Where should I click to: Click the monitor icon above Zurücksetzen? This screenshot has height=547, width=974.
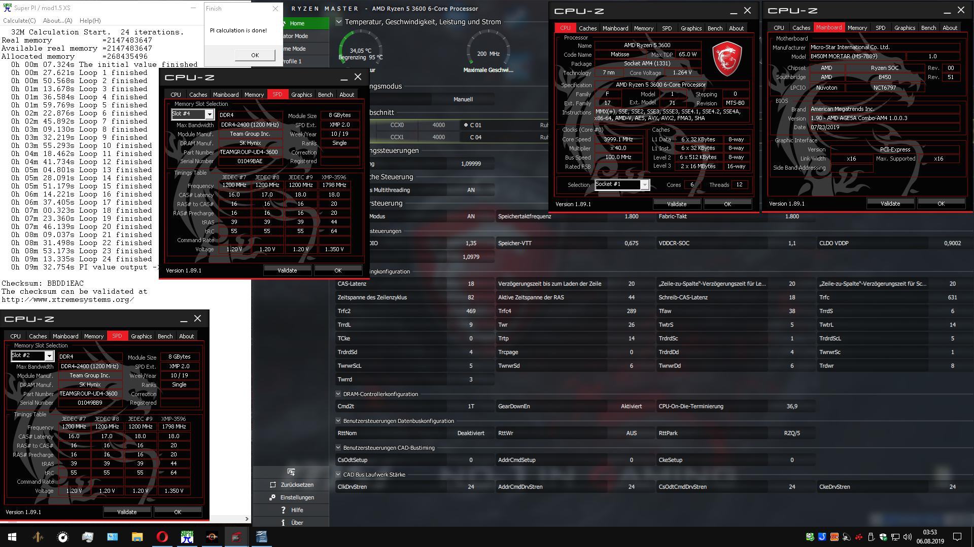tap(291, 472)
